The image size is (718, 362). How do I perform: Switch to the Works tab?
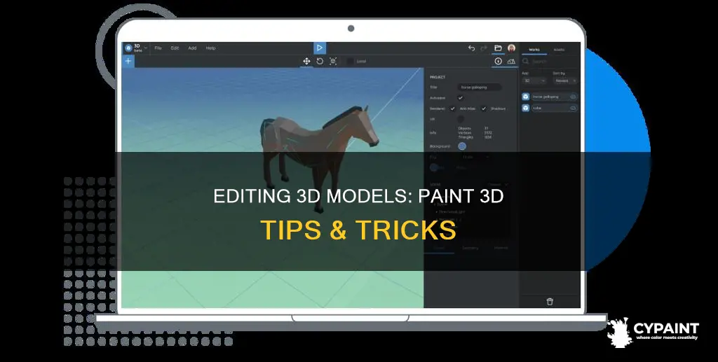tap(534, 49)
